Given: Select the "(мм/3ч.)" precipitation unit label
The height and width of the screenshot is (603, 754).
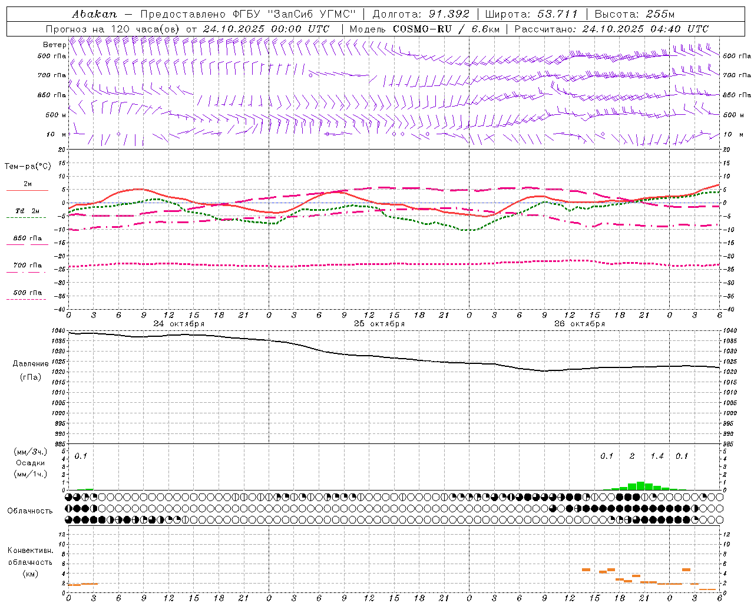Looking at the screenshot, I should (x=31, y=452).
